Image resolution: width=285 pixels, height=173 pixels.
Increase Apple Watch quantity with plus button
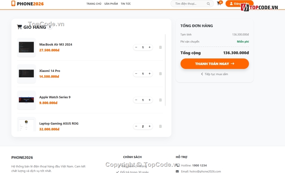(x=149, y=100)
